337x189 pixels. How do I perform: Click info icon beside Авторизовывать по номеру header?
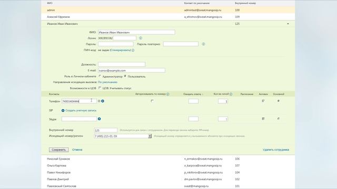(167, 94)
